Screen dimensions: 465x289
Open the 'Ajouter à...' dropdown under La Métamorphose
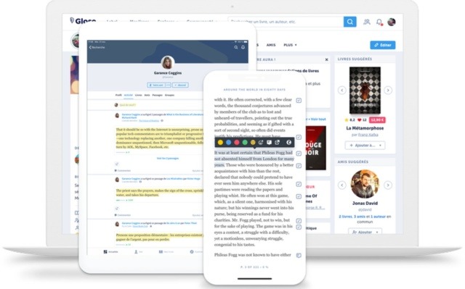(x=365, y=146)
